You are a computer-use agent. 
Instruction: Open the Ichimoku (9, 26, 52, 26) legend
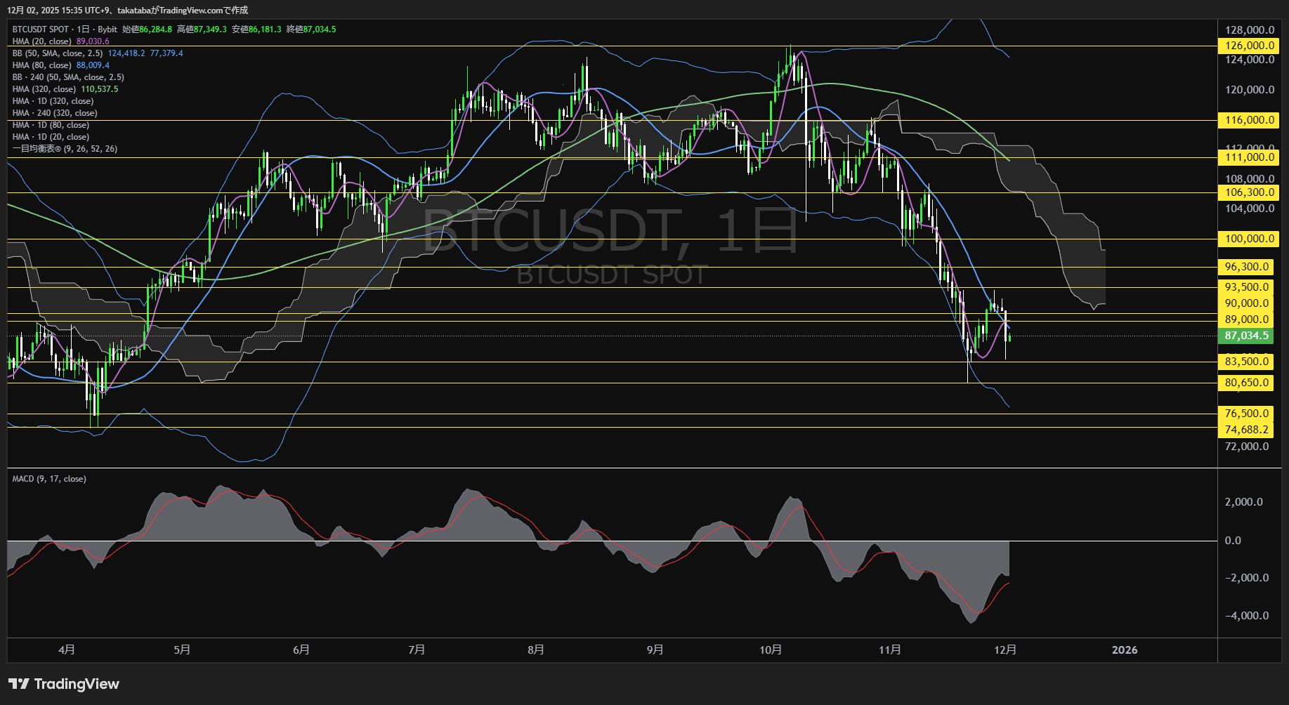pos(65,149)
